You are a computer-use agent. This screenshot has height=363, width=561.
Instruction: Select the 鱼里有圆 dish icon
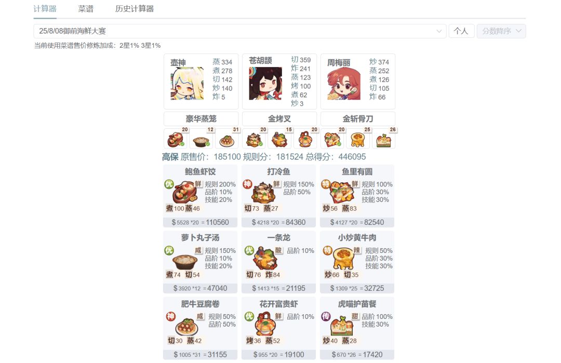(342, 193)
